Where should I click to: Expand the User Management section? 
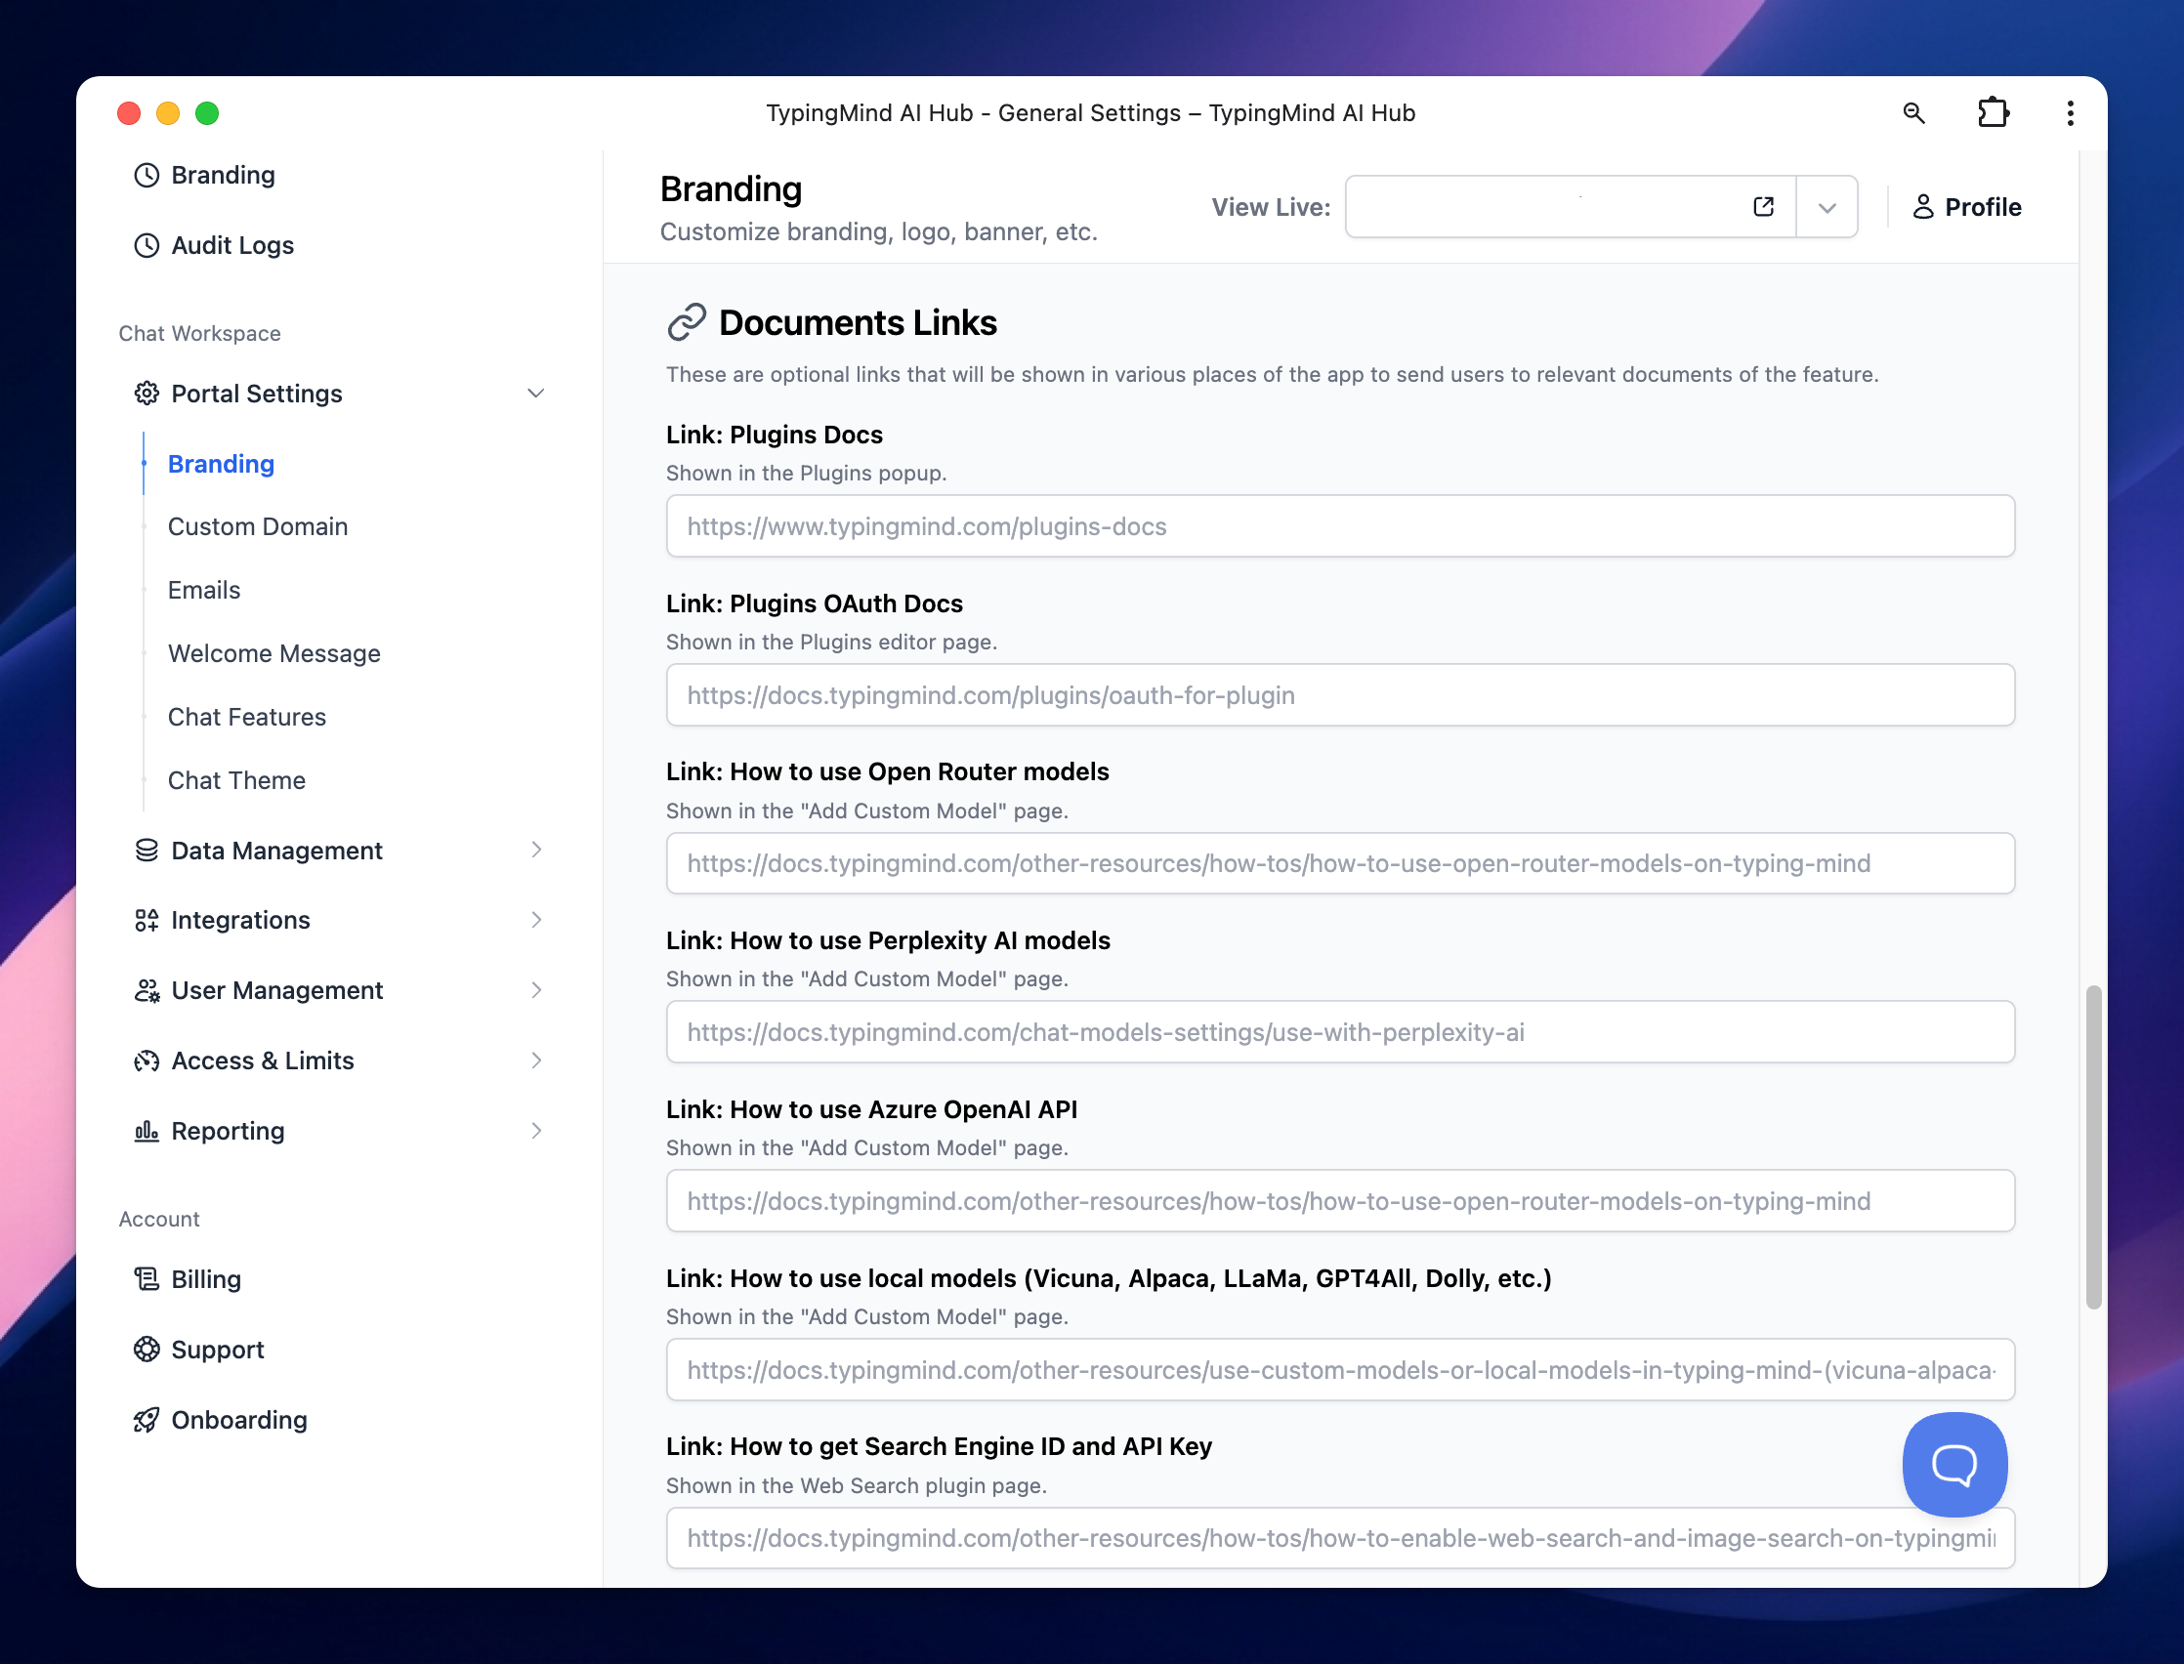(536, 990)
